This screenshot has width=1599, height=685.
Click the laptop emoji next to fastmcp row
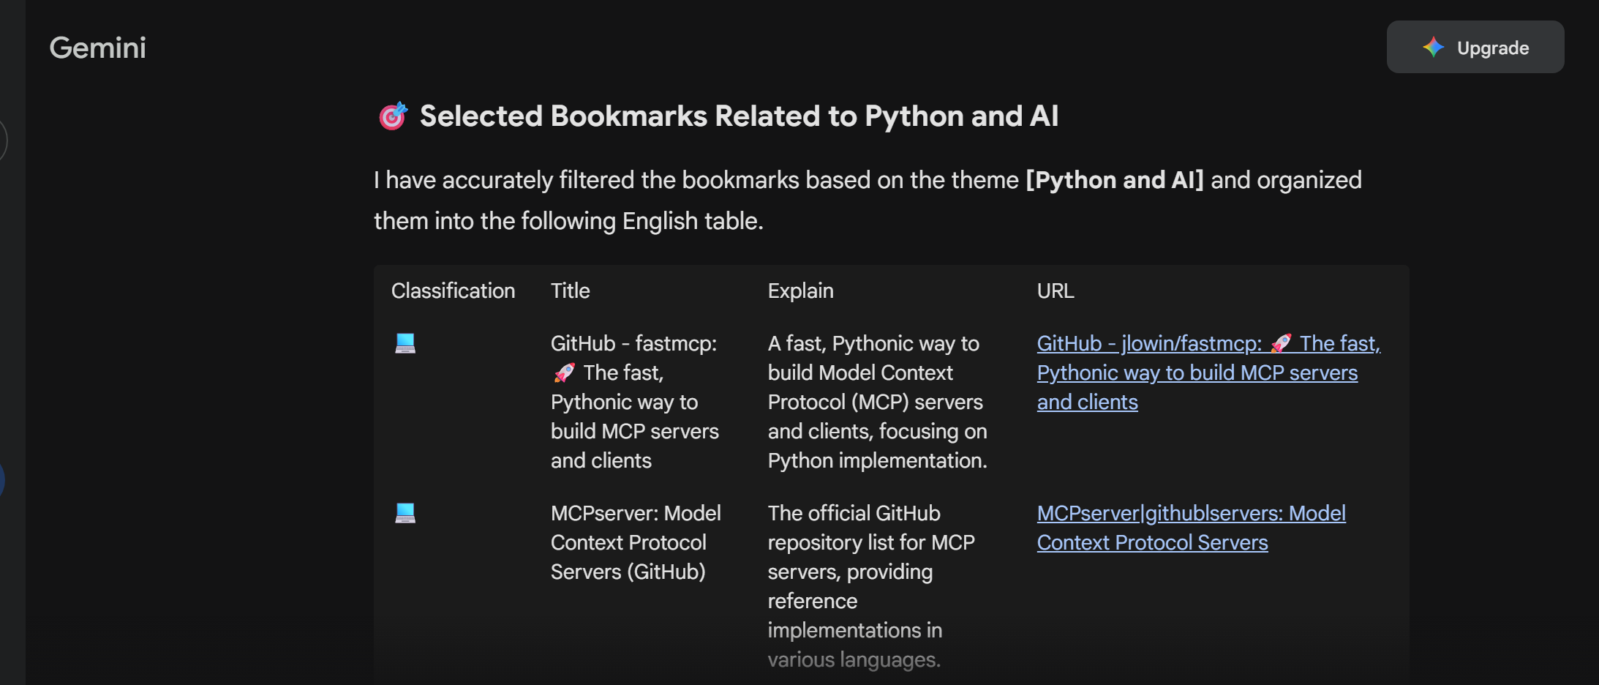click(x=405, y=343)
